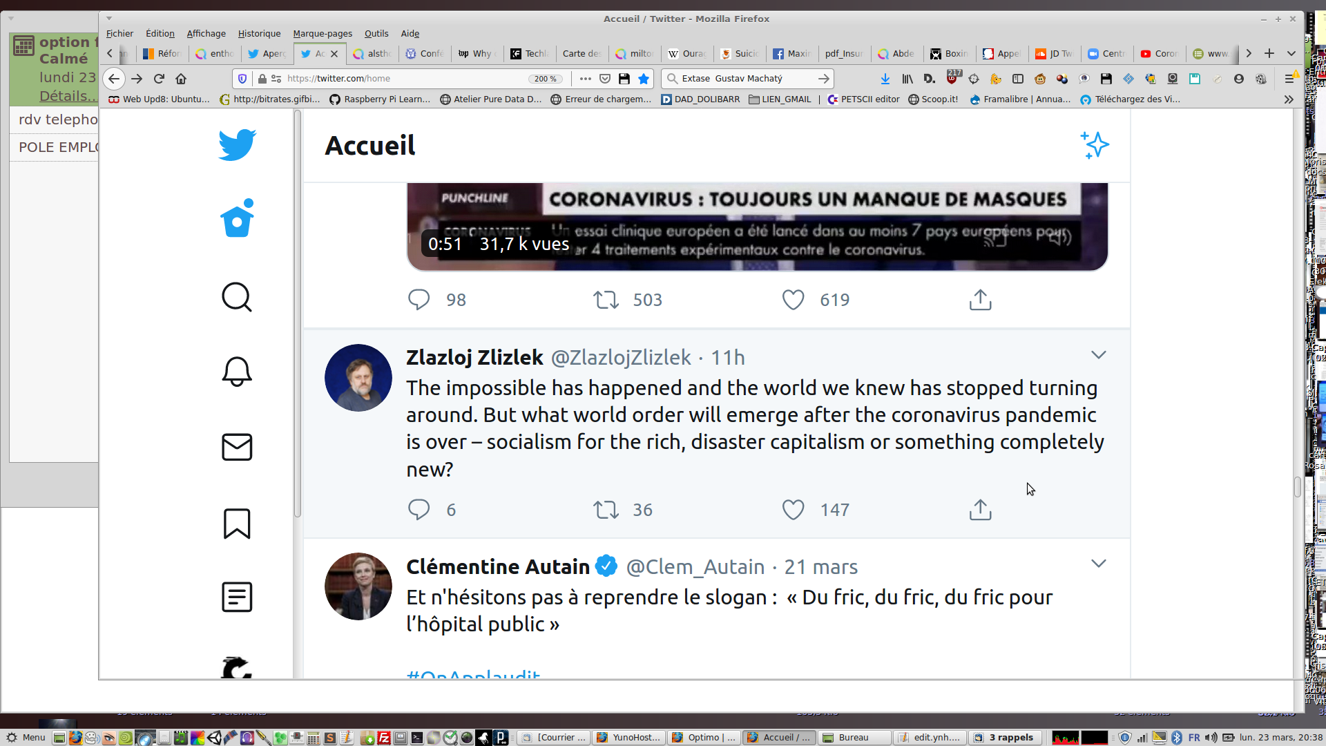Click the sparkle top tweets icon

[x=1095, y=145]
